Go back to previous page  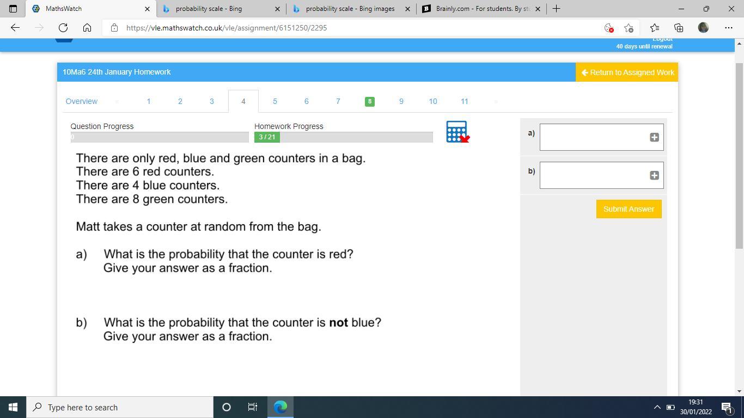[x=15, y=28]
